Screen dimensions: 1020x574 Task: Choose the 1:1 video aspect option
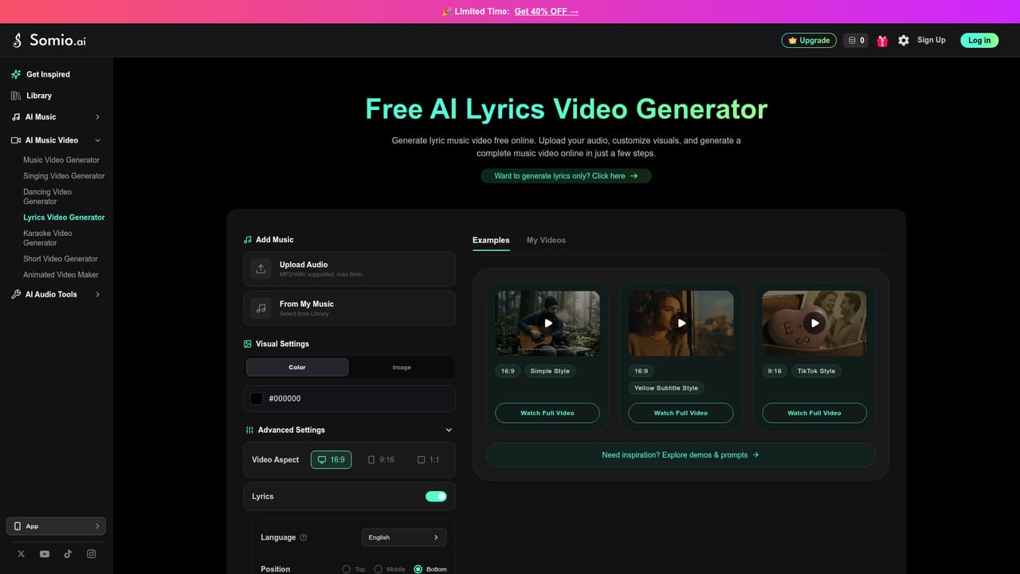429,460
